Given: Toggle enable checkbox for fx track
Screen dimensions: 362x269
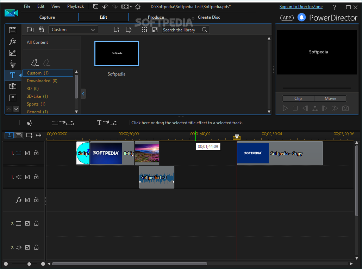Looking at the screenshot, I should 27,200.
